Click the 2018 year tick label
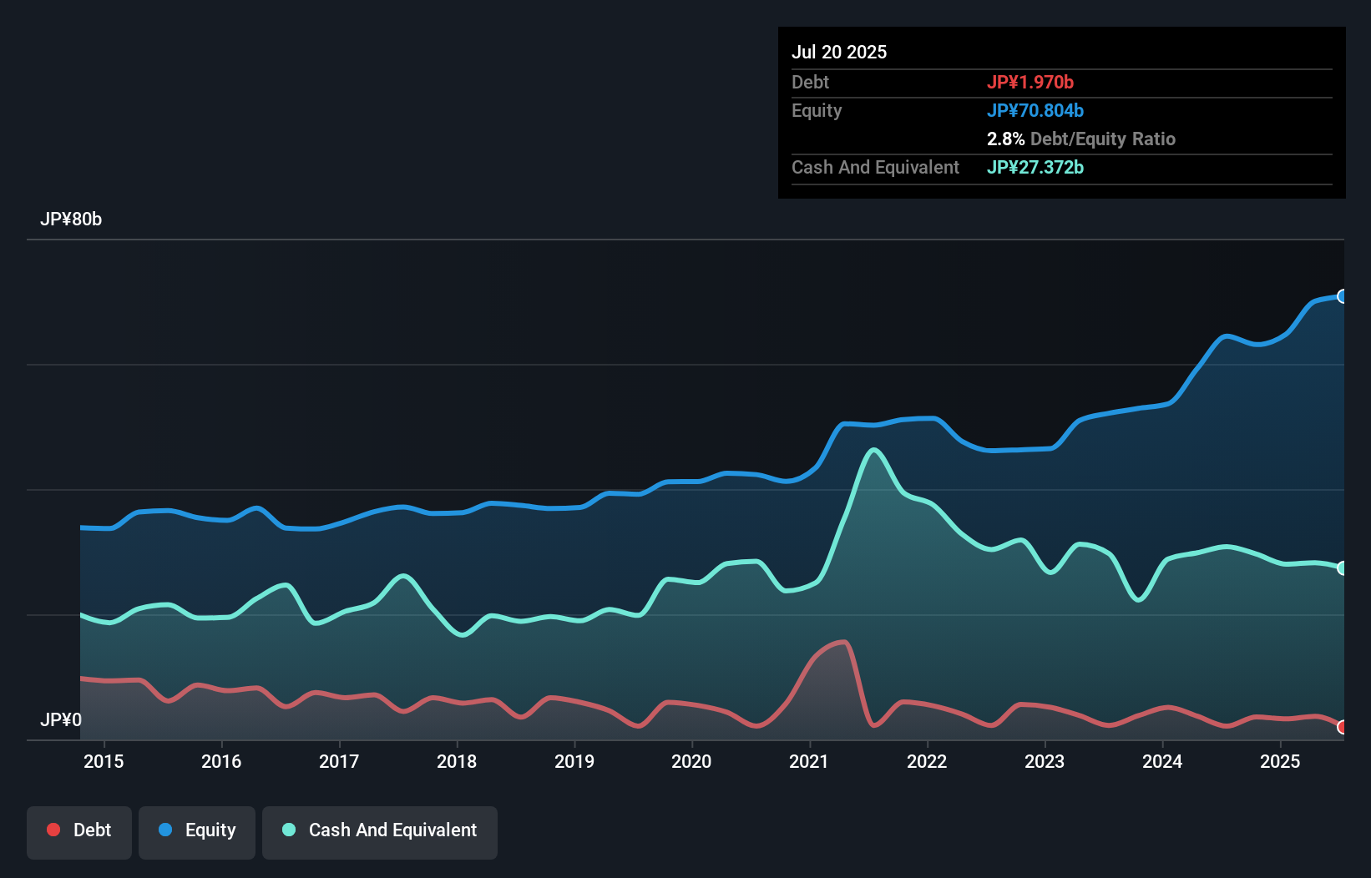Viewport: 1371px width, 878px height. [x=457, y=761]
